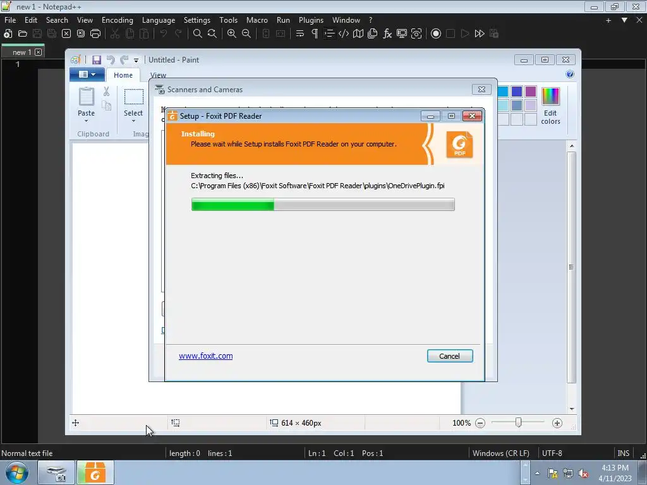647x485 pixels.
Task: Click the Replace icon in Notepad++ toolbar
Action: (212, 34)
